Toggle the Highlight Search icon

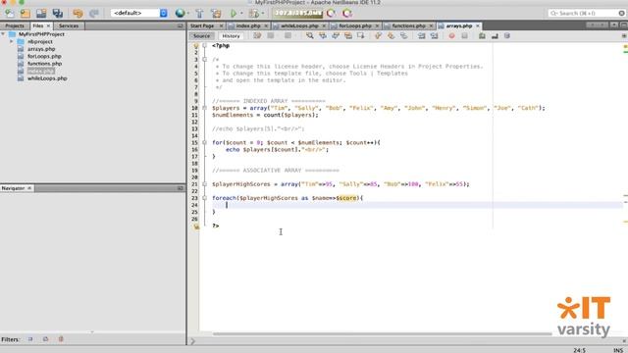point(348,36)
